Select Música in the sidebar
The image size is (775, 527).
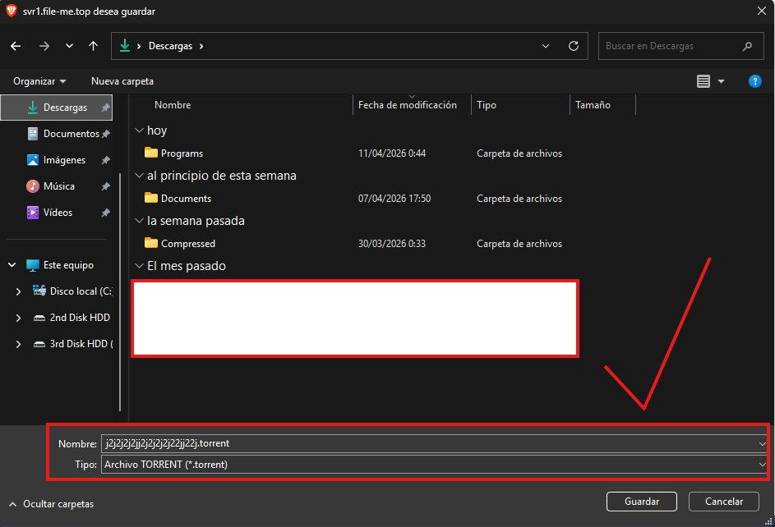(x=59, y=186)
